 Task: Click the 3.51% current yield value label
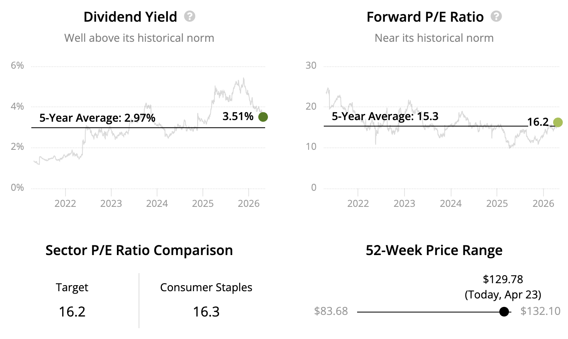[238, 116]
